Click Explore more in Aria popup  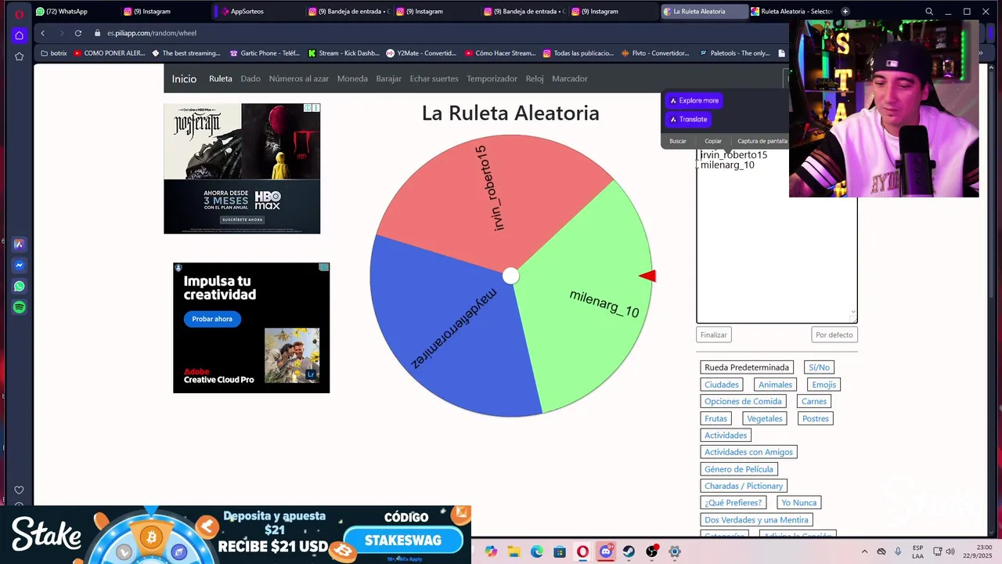pyautogui.click(x=694, y=100)
